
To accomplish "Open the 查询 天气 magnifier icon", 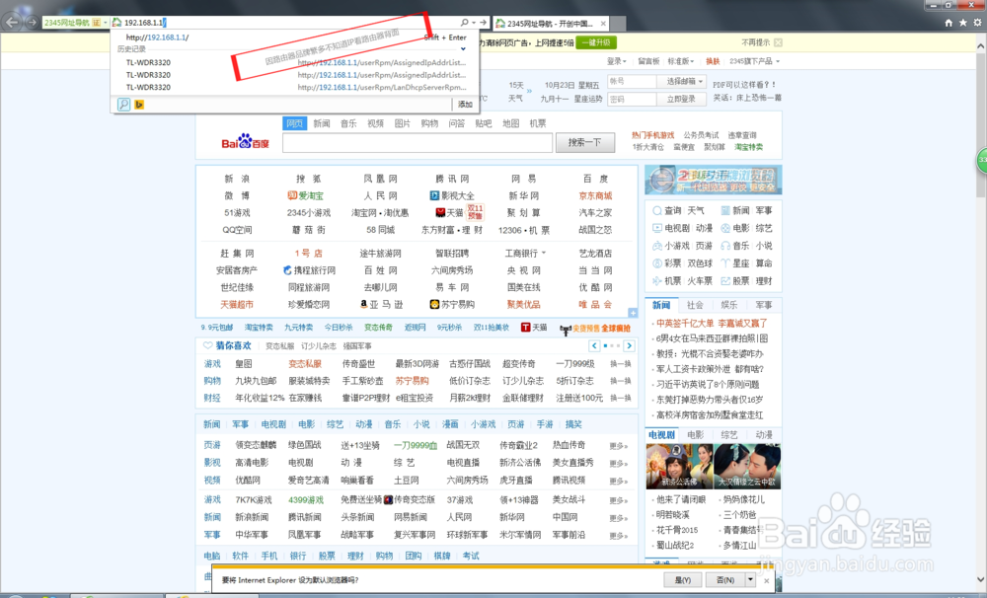I will pyautogui.click(x=657, y=210).
